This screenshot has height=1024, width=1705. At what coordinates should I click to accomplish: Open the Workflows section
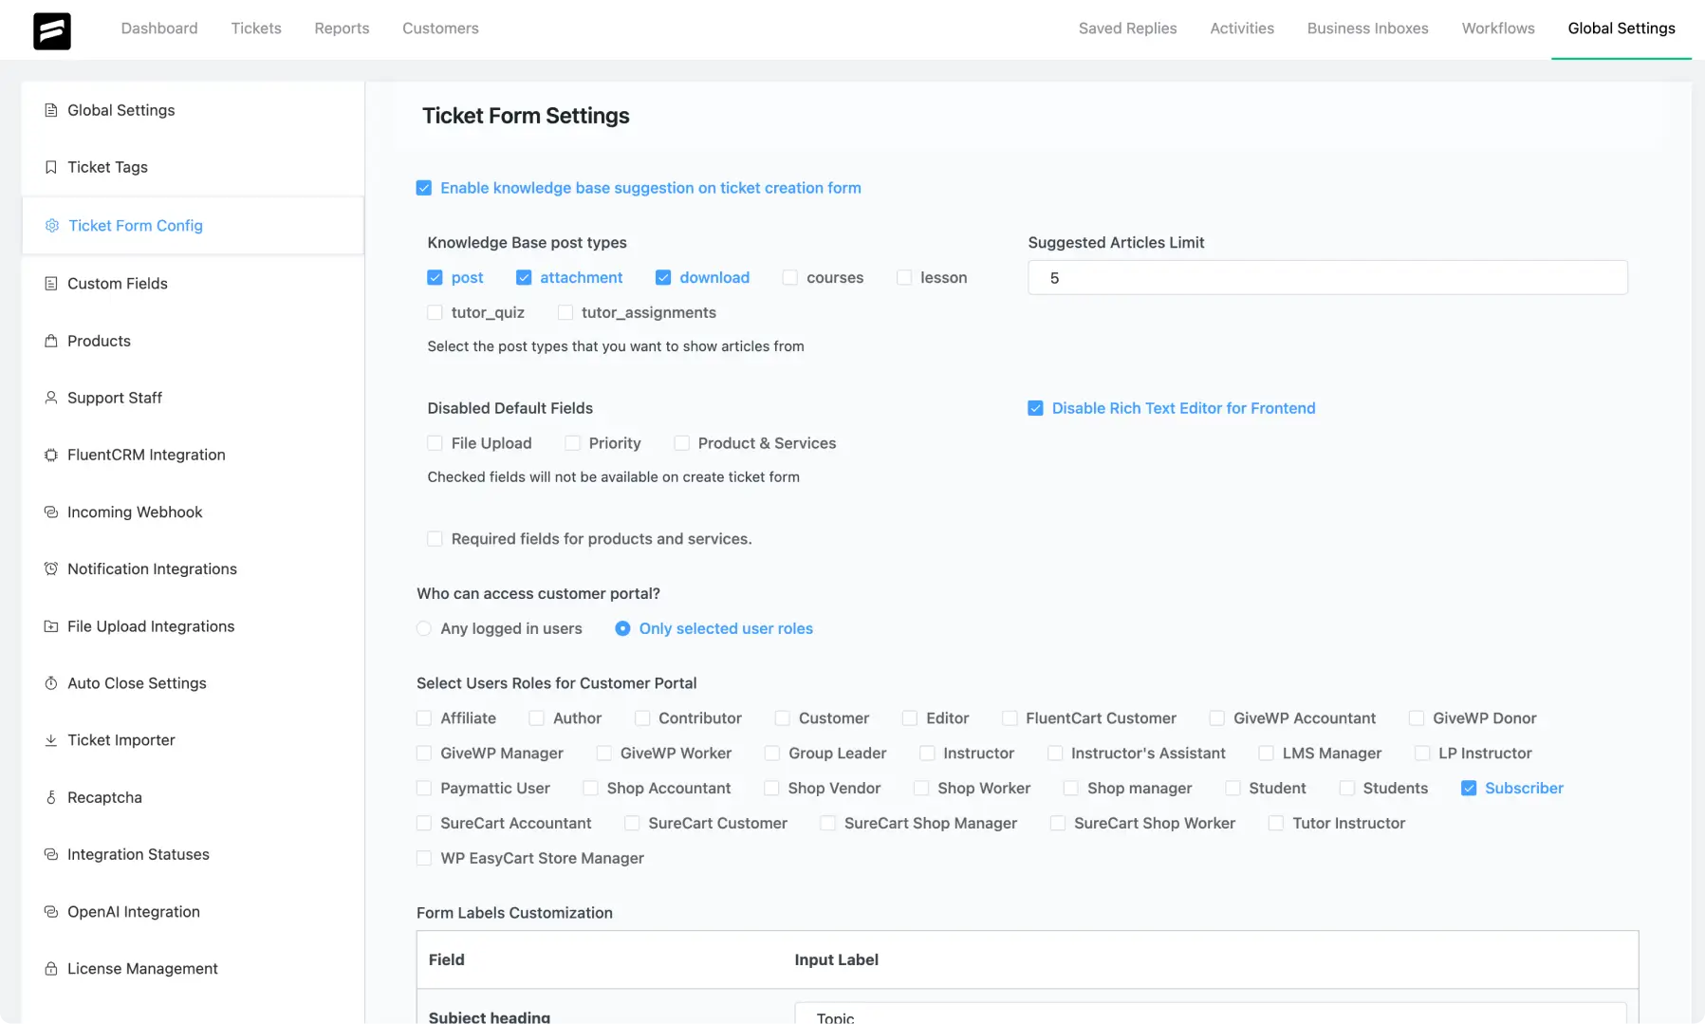pyautogui.click(x=1497, y=28)
